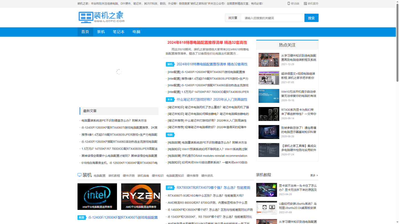Open the 硬件推荐 sub-category tab
399x224 pixels.
(x=193, y=176)
